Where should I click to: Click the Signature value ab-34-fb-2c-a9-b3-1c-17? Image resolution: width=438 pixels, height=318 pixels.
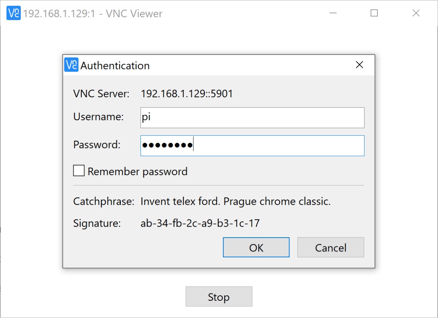coord(200,223)
